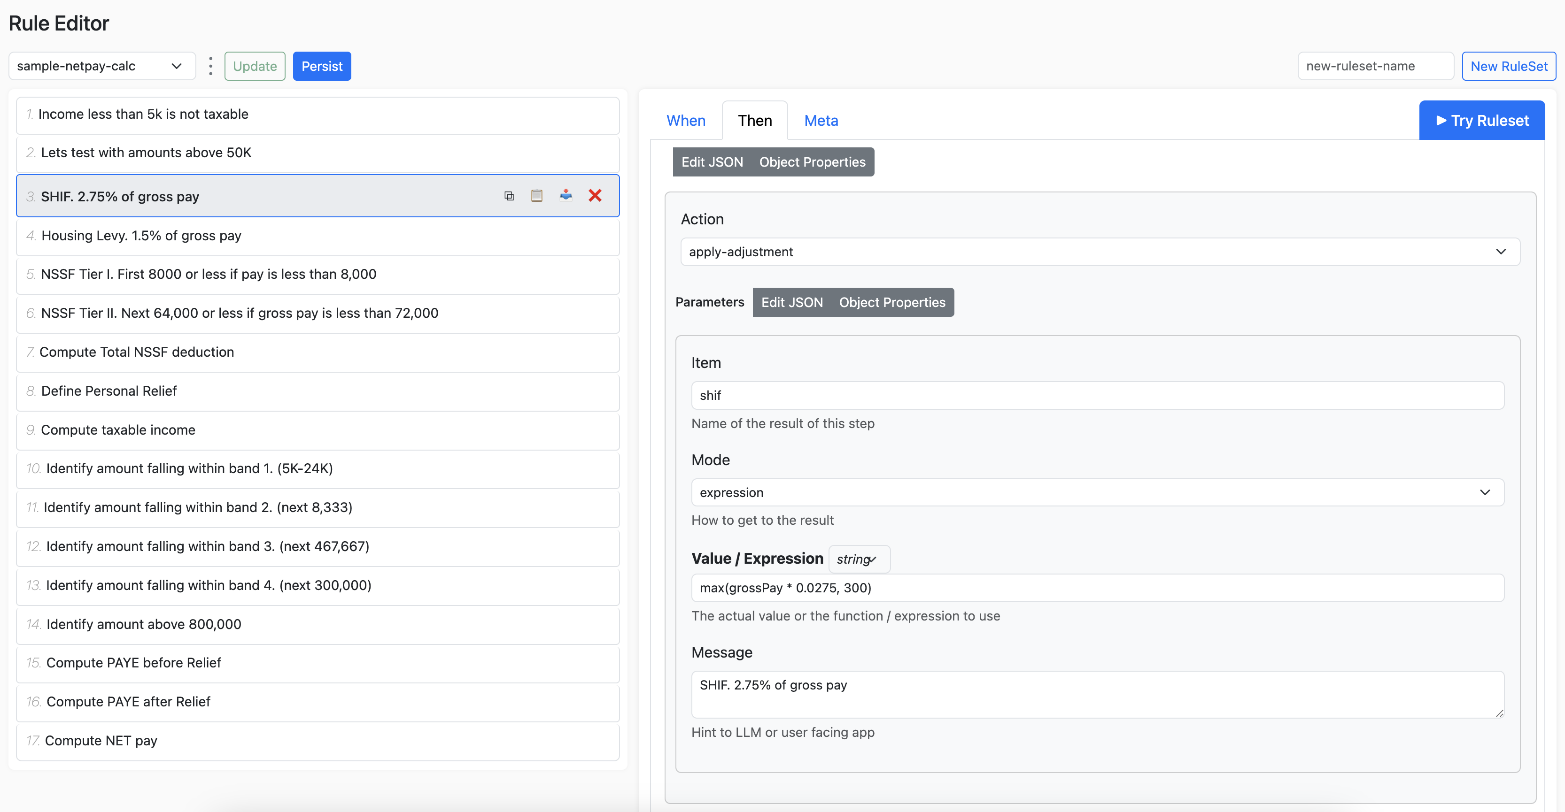The image size is (1565, 812).
Task: Click Edit JSON next to Parameters
Action: click(791, 302)
